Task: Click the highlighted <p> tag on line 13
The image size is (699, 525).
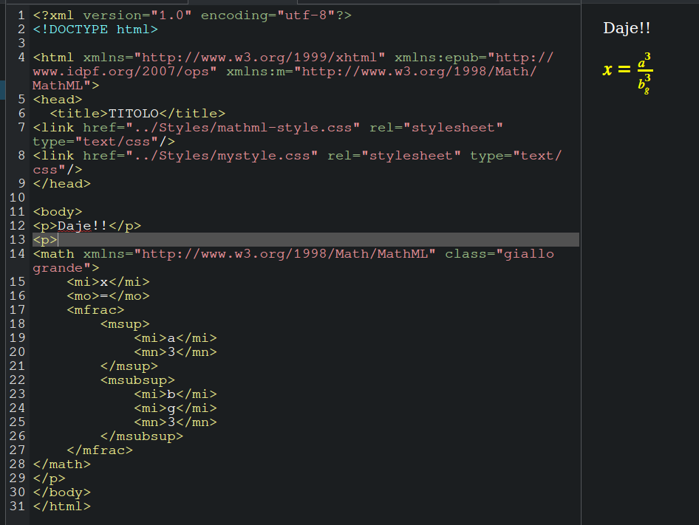Action: click(45, 240)
